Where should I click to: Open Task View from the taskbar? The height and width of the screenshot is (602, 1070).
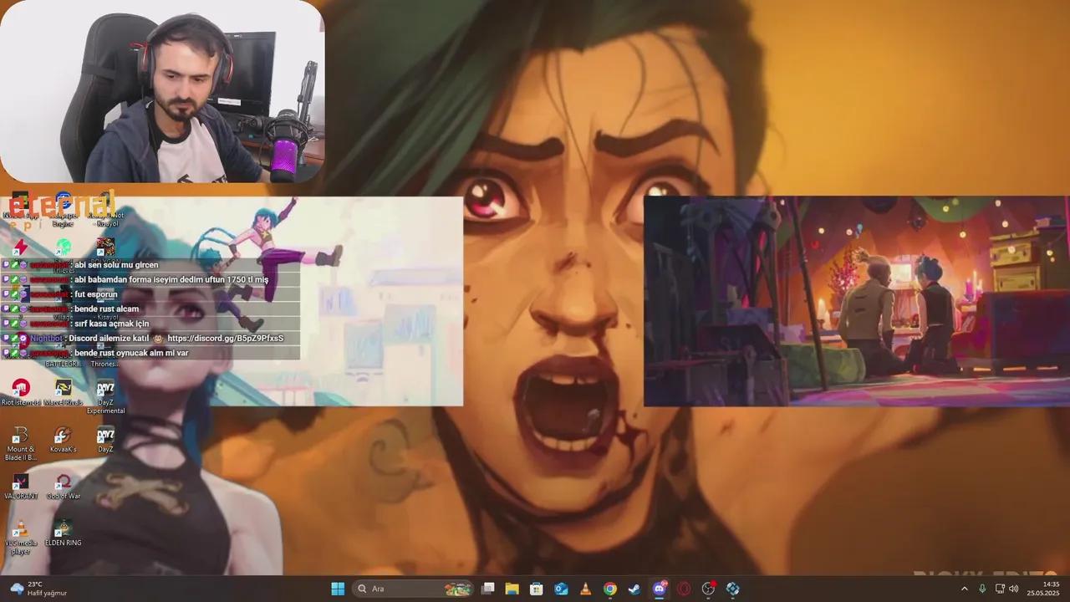point(488,589)
